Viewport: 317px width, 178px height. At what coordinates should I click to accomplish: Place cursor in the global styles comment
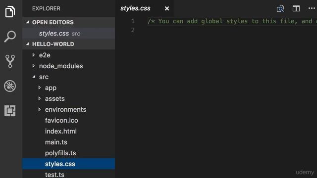232,21
